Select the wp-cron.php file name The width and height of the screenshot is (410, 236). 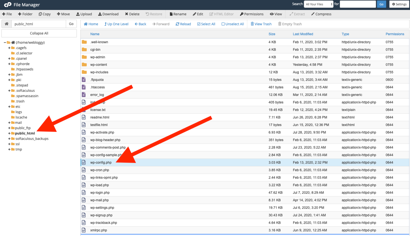(x=100, y=170)
